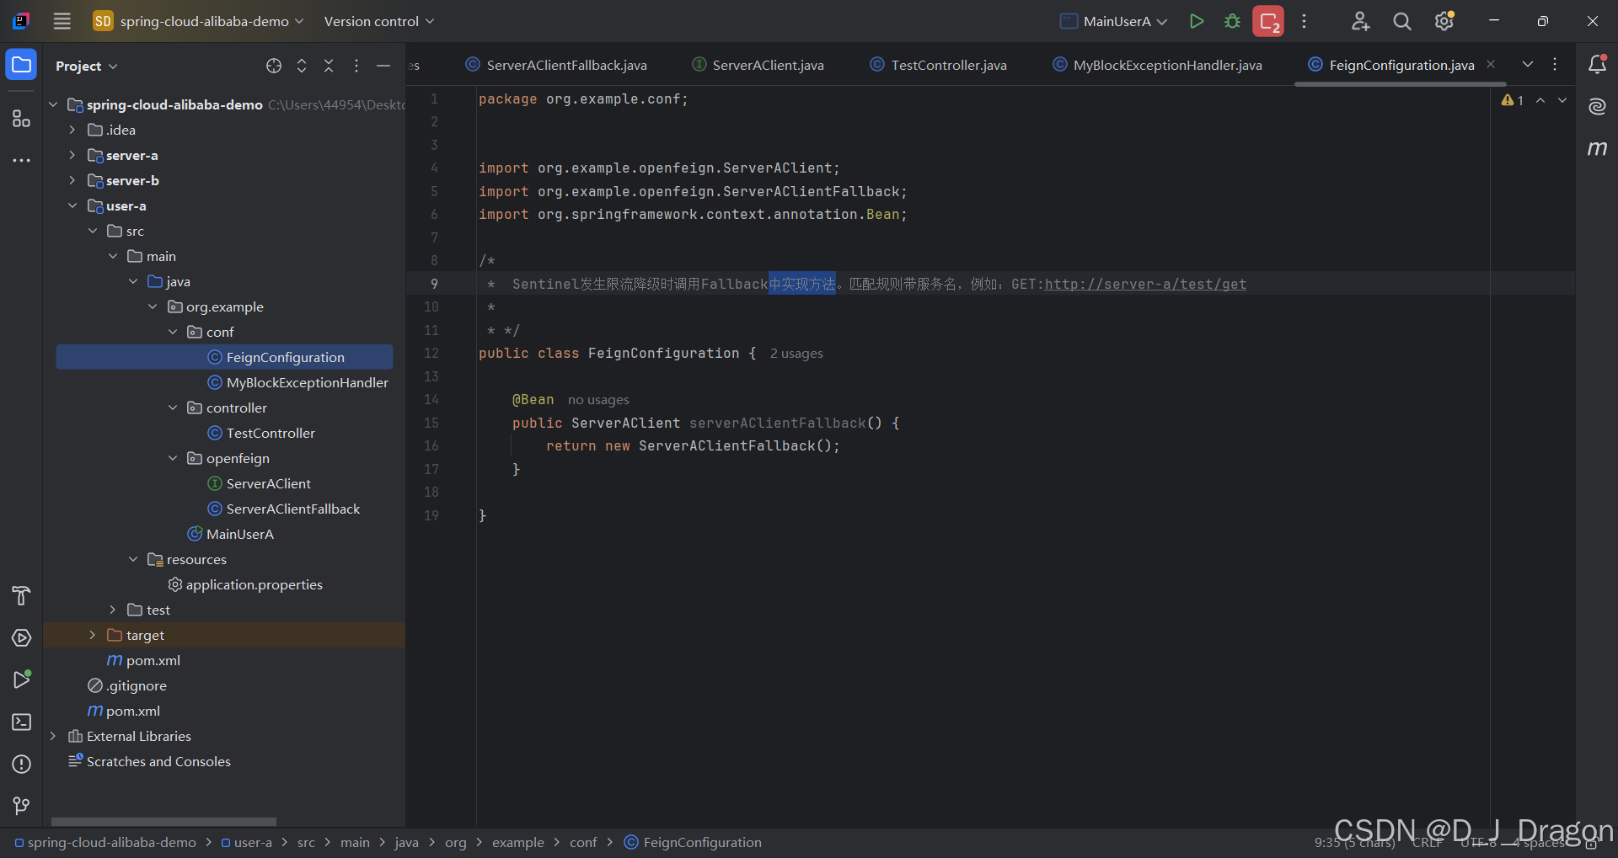Screen dimensions: 1618x858
Task: Collapse the resources folder
Action: [x=133, y=559]
